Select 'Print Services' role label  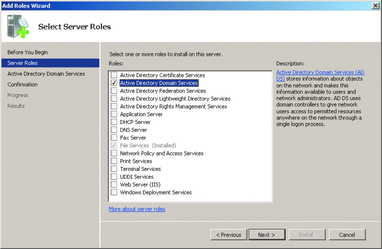(135, 161)
